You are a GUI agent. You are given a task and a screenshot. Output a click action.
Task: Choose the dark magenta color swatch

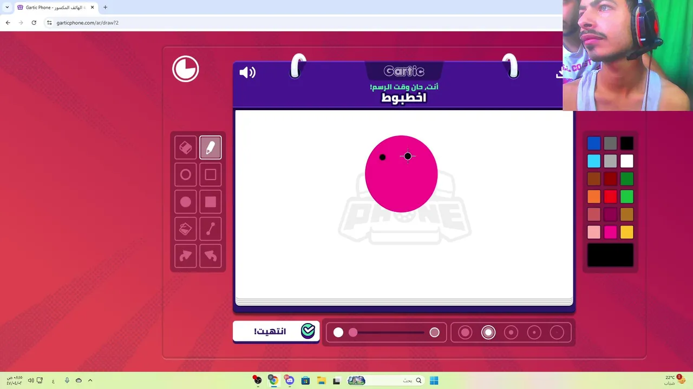[x=610, y=214]
